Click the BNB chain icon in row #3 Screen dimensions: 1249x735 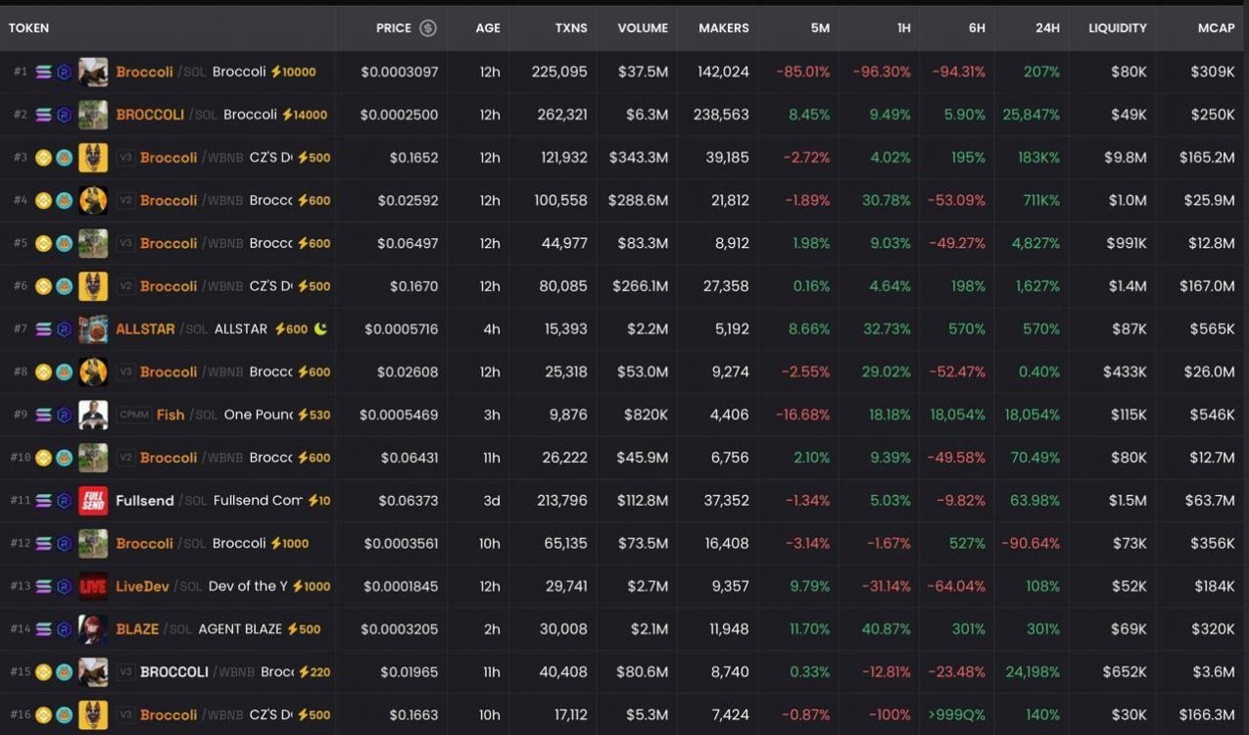pyautogui.click(x=43, y=158)
